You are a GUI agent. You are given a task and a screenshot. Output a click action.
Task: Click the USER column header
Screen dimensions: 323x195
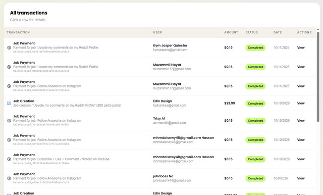pos(157,32)
